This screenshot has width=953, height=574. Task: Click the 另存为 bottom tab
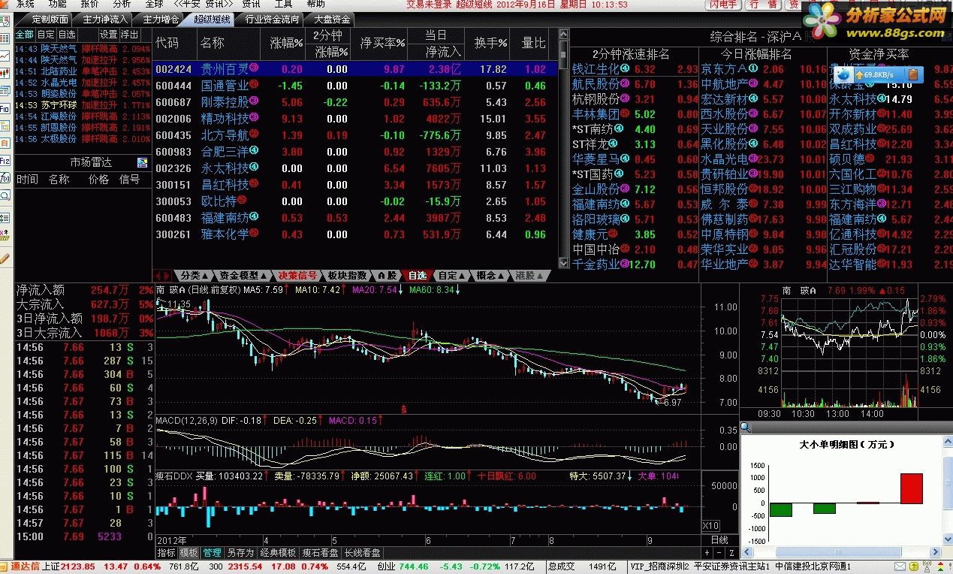(x=240, y=552)
